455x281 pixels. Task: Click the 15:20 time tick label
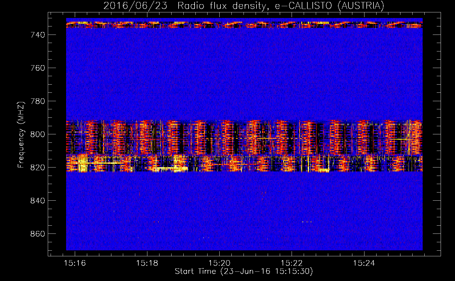pyautogui.click(x=219, y=263)
